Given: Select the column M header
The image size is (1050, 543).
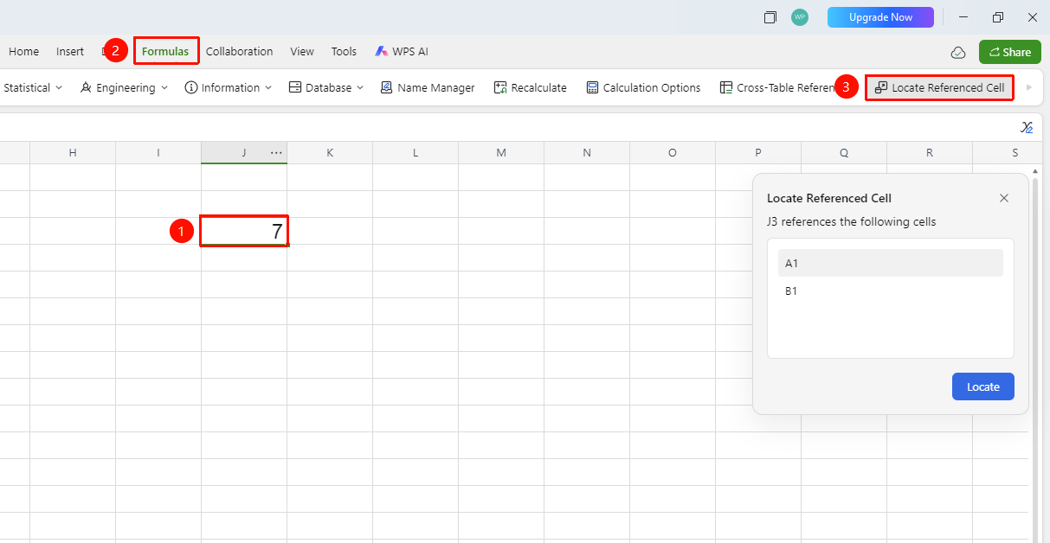Looking at the screenshot, I should [x=501, y=153].
